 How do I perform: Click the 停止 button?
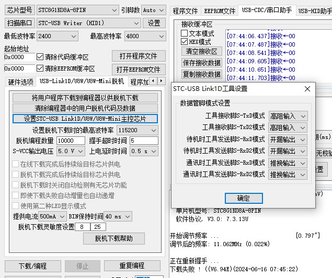[83, 266]
